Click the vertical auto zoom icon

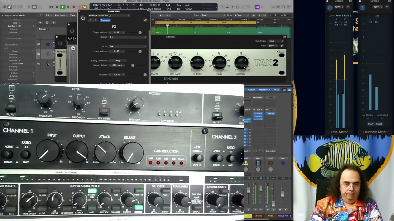[259, 15]
